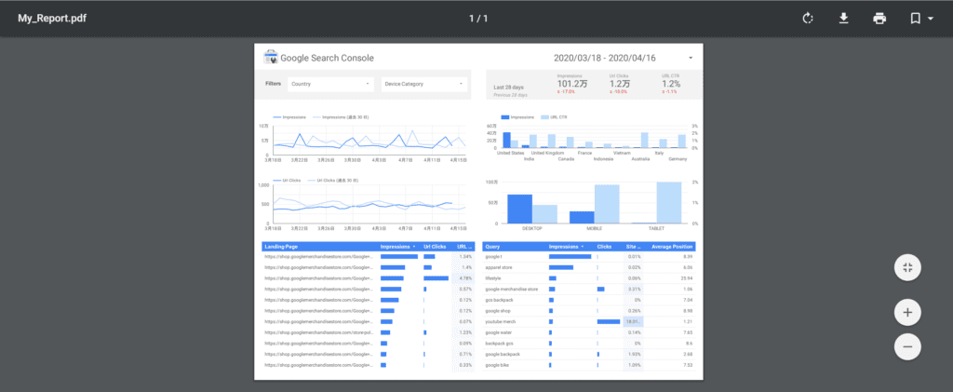Click the 1.2% URL CTR scorecard value
This screenshot has width=953, height=392.
point(671,84)
